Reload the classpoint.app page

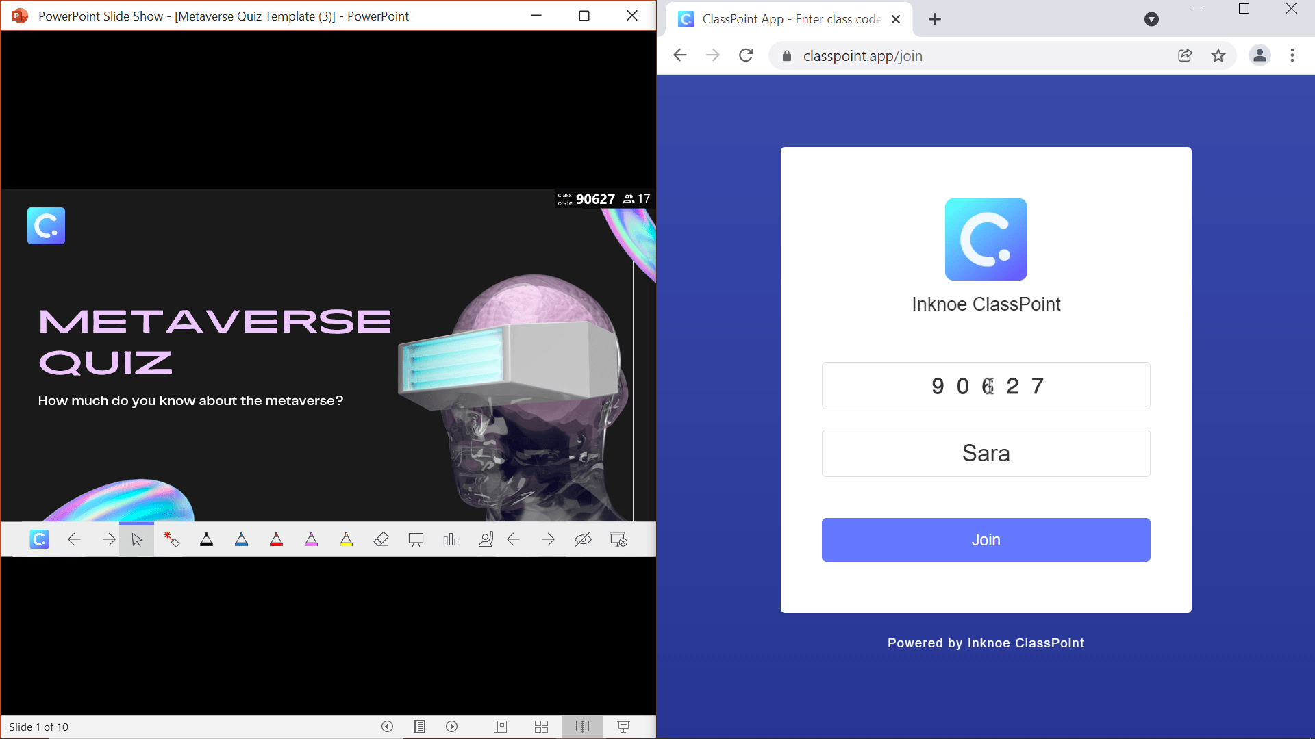[747, 55]
